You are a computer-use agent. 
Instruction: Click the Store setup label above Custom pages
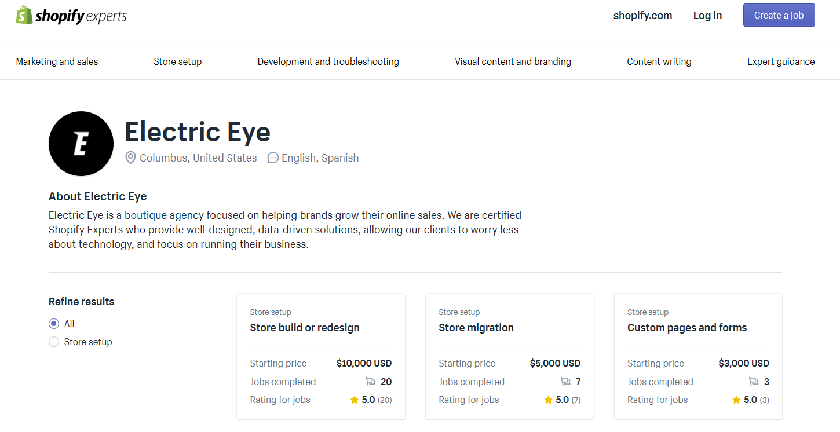click(648, 312)
